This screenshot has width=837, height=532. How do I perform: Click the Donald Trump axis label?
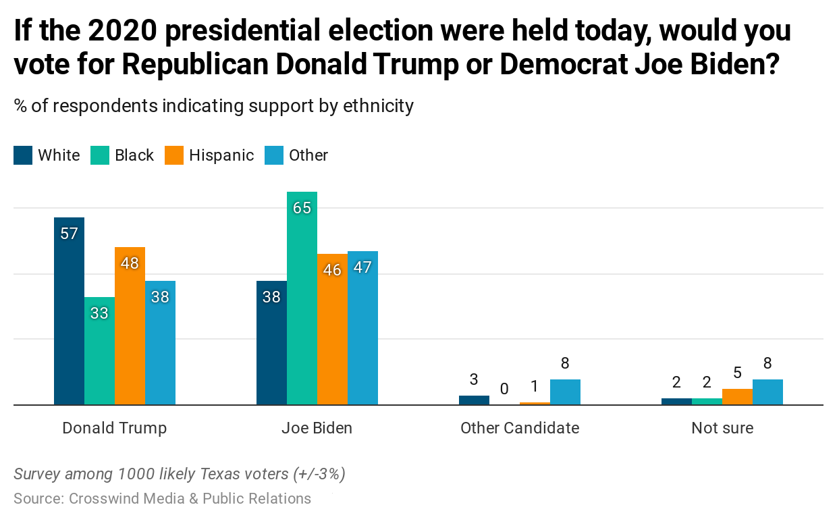tap(114, 428)
